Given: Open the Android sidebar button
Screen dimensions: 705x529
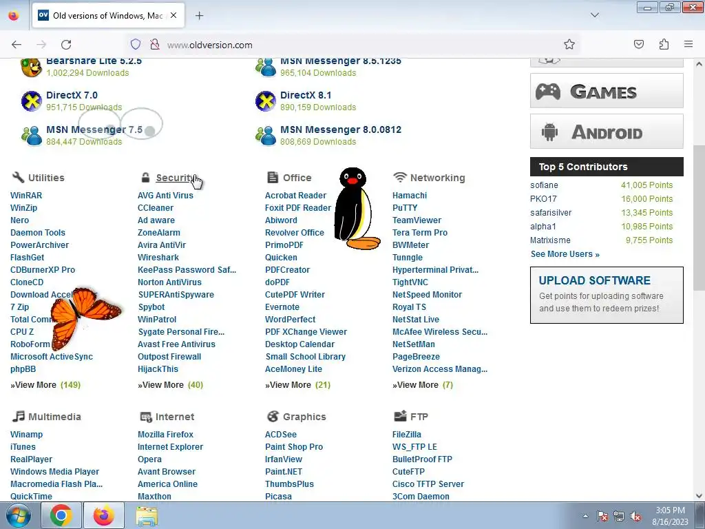Looking at the screenshot, I should [607, 132].
